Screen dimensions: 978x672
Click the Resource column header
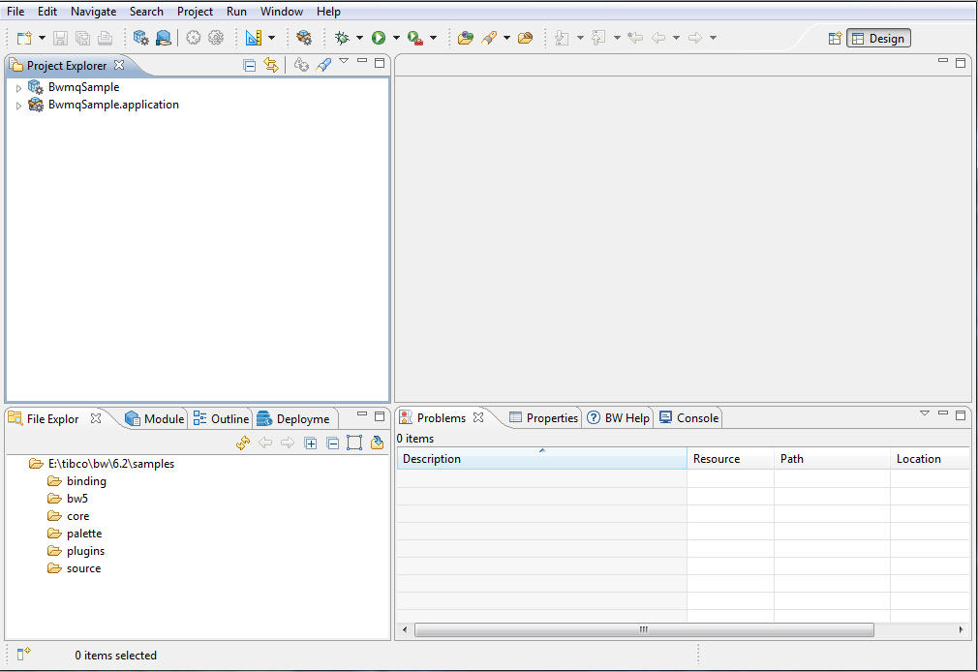[717, 459]
